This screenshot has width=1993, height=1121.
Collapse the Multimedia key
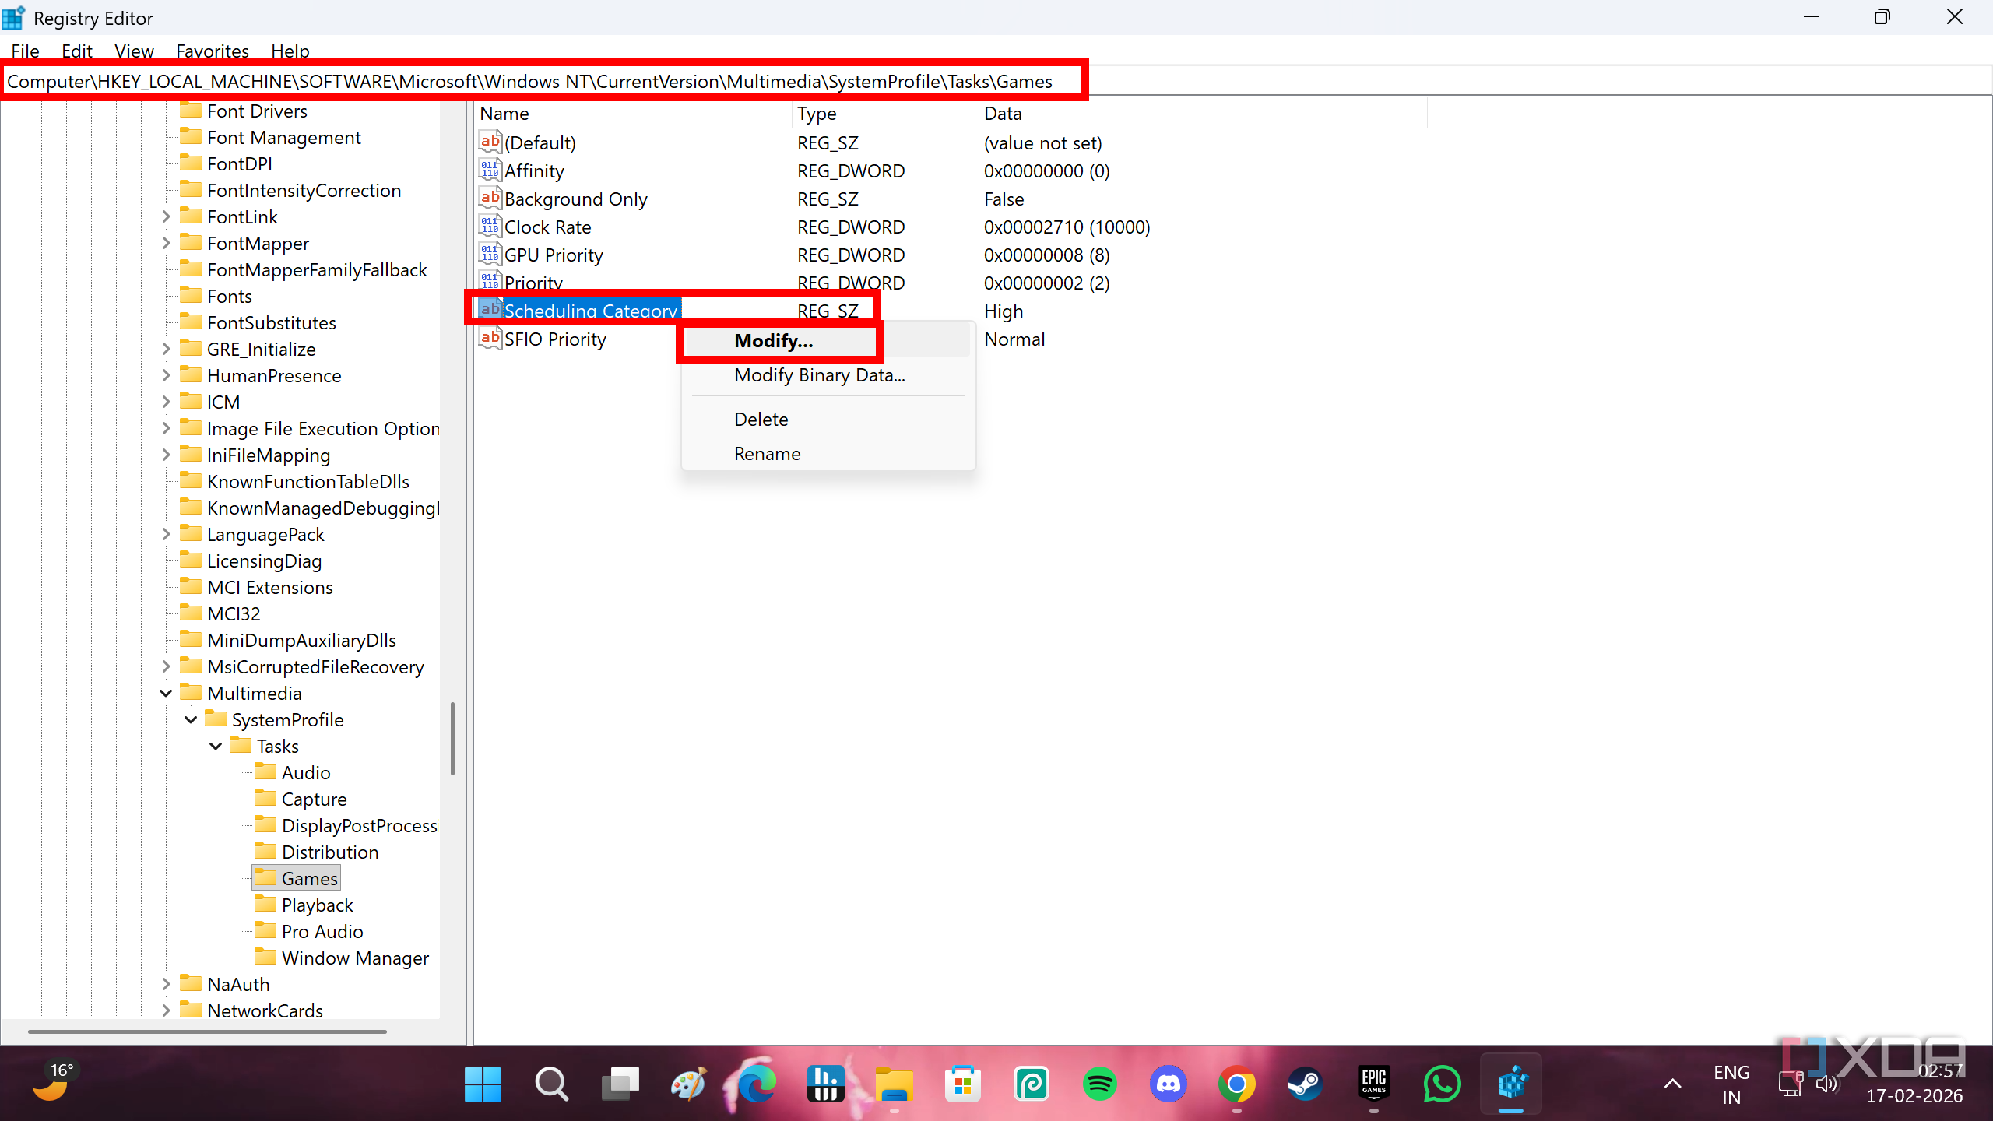pyautogui.click(x=166, y=693)
